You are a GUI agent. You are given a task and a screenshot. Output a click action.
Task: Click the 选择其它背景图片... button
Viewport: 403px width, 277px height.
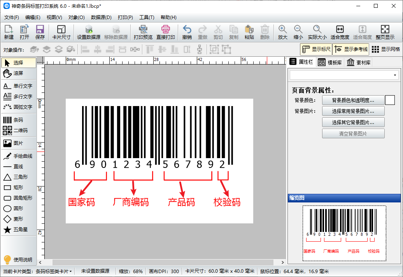pyautogui.click(x=353, y=122)
